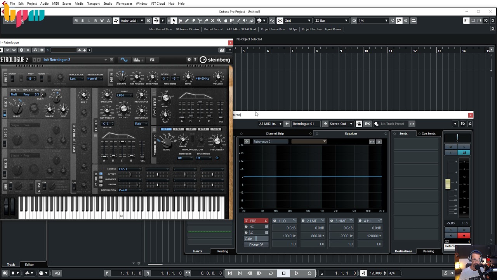Click transport Stop button
Viewport: 497px width, 280px height.
[x=283, y=273]
